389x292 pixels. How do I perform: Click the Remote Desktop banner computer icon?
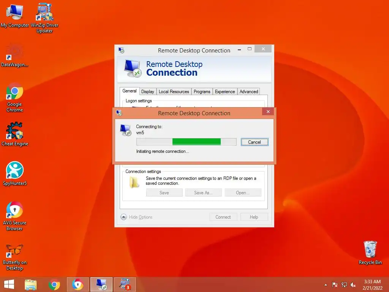point(133,68)
